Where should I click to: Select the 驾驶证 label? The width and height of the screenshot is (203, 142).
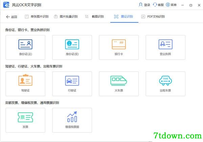coord(25,91)
